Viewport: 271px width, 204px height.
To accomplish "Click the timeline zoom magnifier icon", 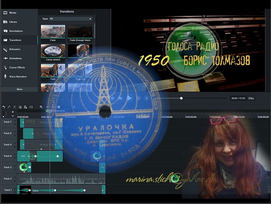I will click(41, 107).
